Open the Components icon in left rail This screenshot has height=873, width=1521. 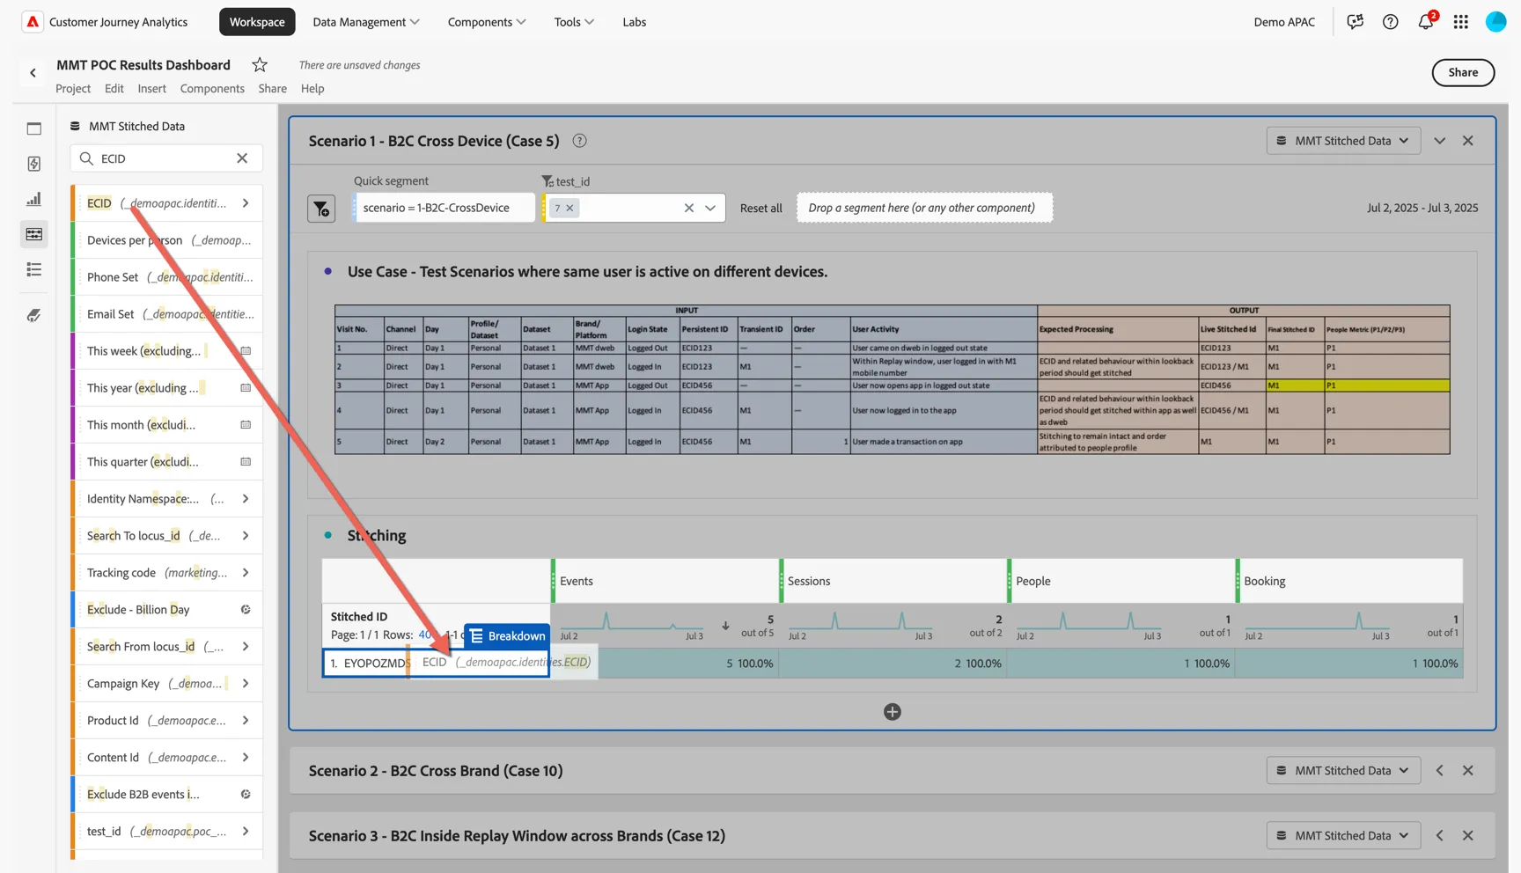(34, 234)
